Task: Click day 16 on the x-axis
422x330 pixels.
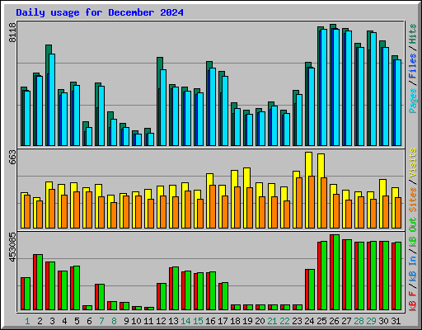Action: click(x=210, y=321)
